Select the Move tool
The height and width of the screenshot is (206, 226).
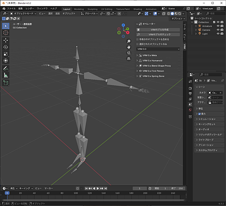[x=6, y=40]
